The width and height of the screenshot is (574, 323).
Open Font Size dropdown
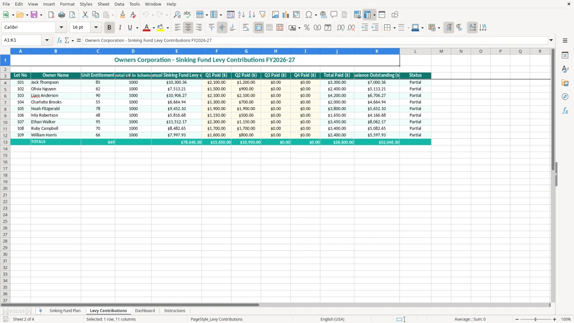point(96,28)
